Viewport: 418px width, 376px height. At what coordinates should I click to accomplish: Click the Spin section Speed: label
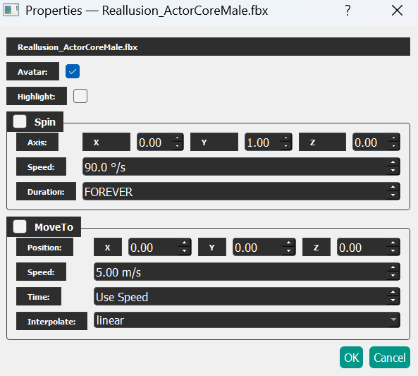point(41,166)
